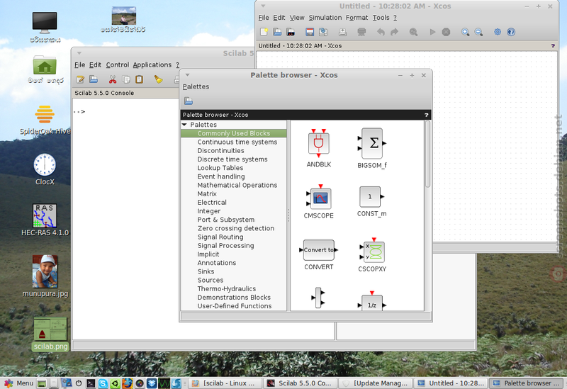Image resolution: width=567 pixels, height=389 pixels.
Task: Click Open file icon in Xcos toolbar
Action: (277, 32)
